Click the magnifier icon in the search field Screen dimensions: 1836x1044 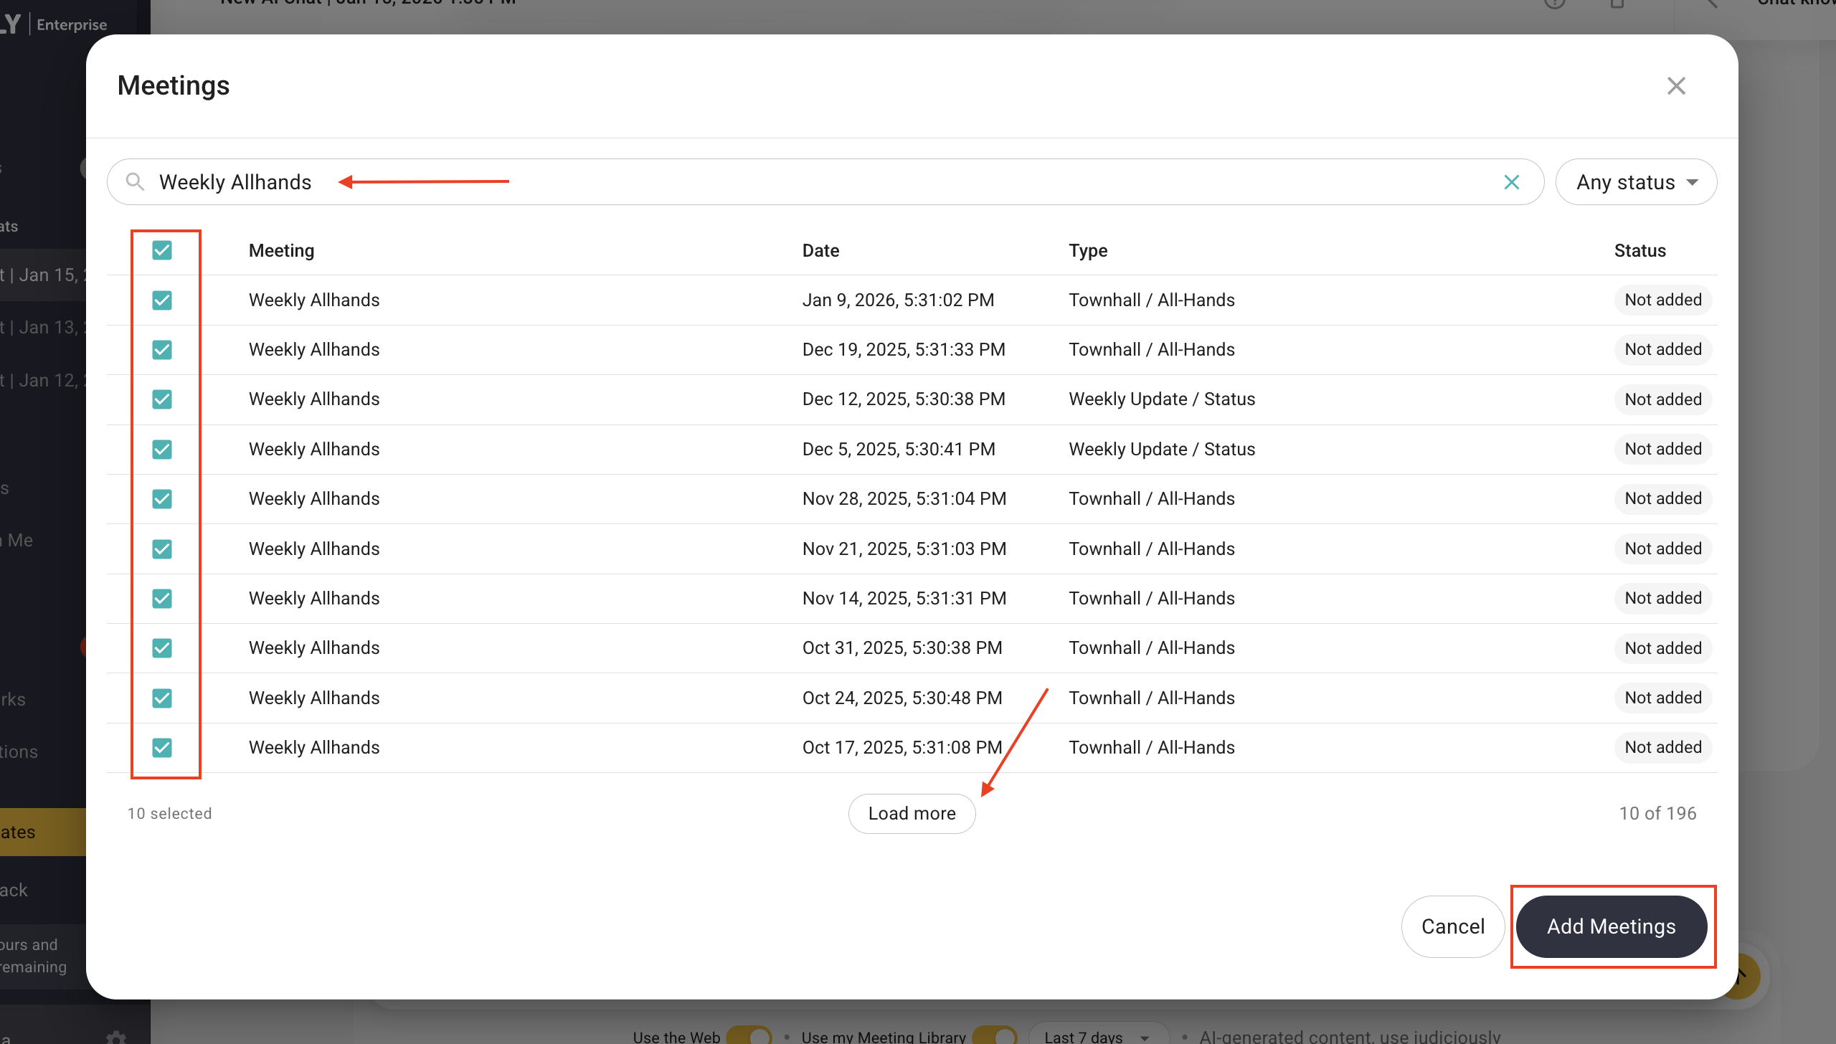[135, 181]
